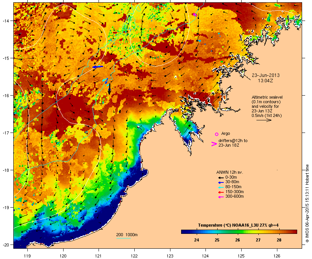Click the cyan 200/1000m isobath legend line
The height and width of the screenshot is (259, 312).
pyautogui.click(x=124, y=238)
